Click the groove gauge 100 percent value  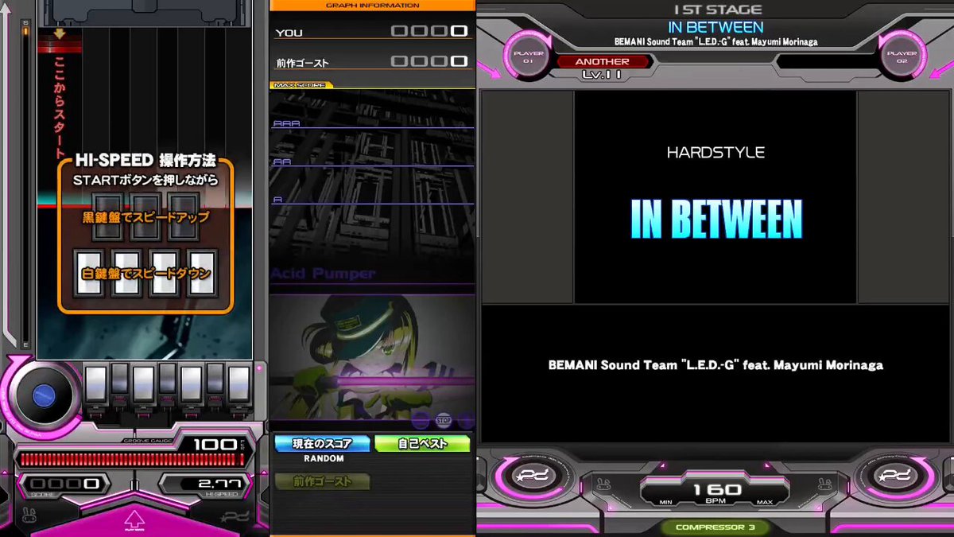click(215, 445)
